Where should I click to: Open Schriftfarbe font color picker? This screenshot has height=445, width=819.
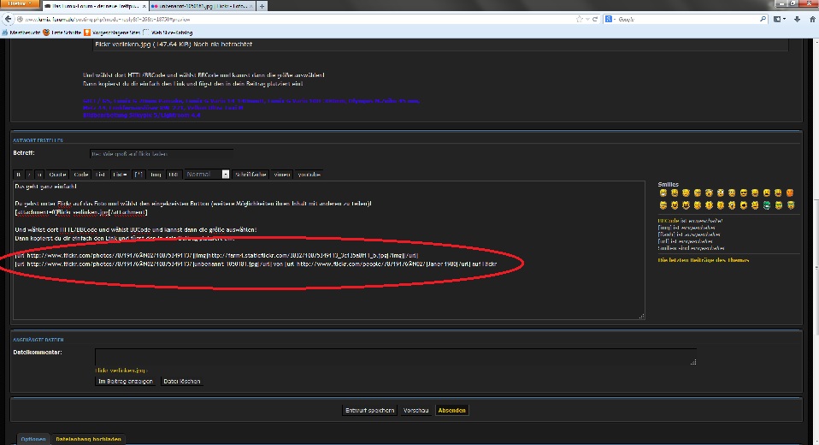pyautogui.click(x=250, y=175)
